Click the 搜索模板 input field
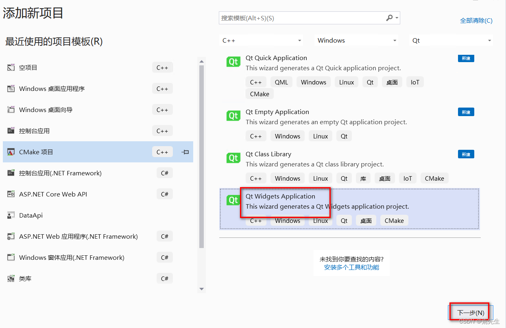Image resolution: width=506 pixels, height=328 pixels. [305, 18]
